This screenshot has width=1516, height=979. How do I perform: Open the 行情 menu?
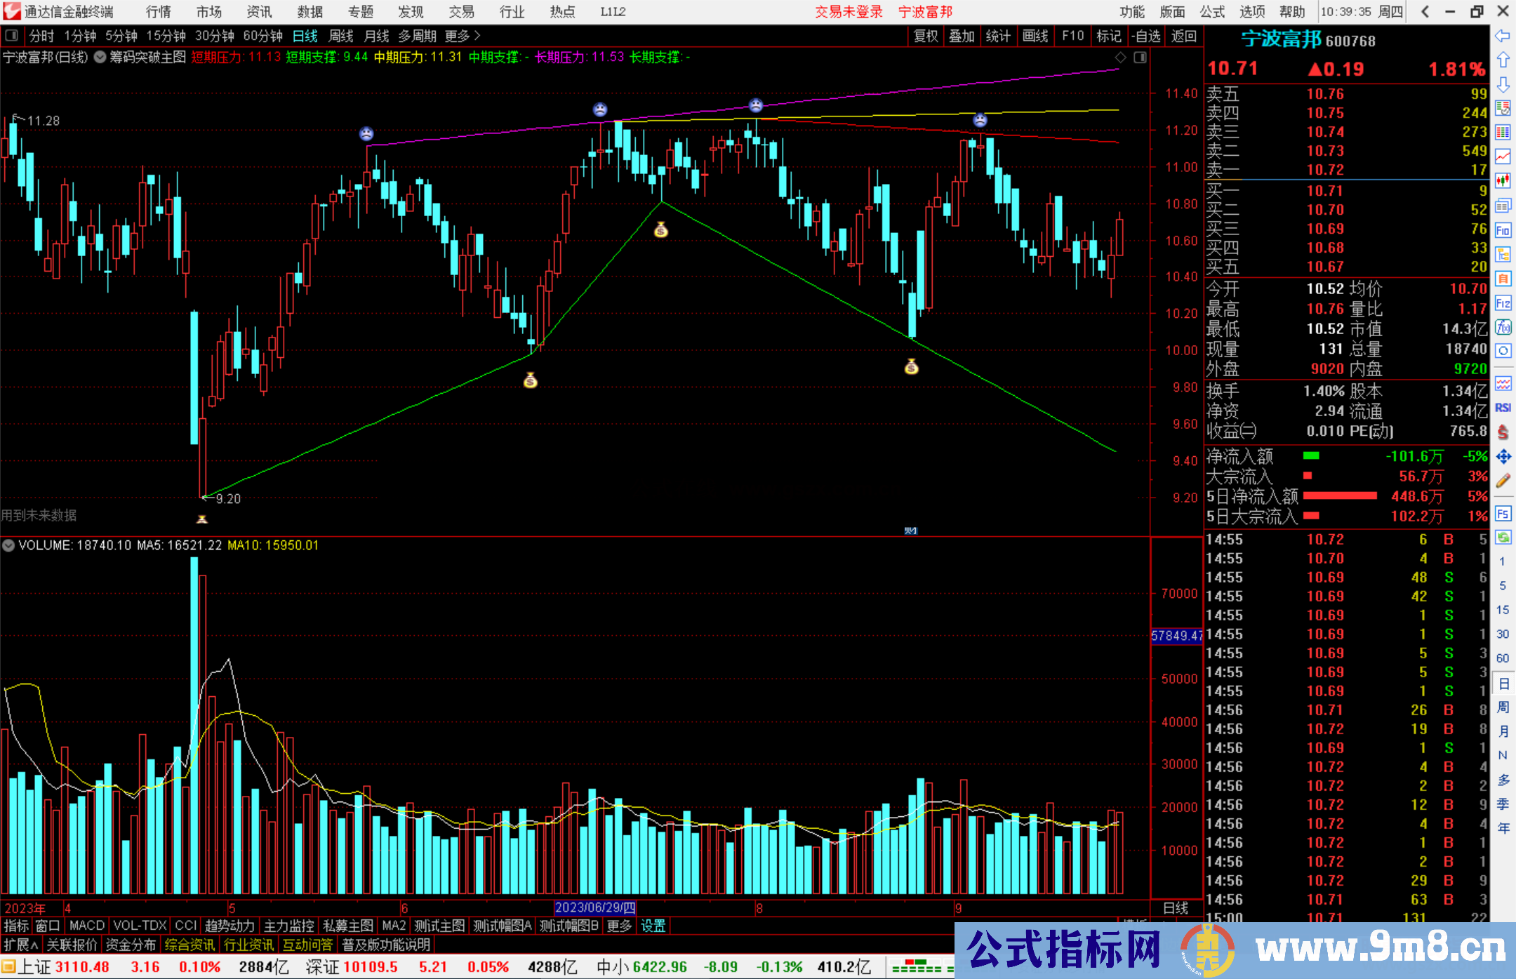(x=158, y=12)
